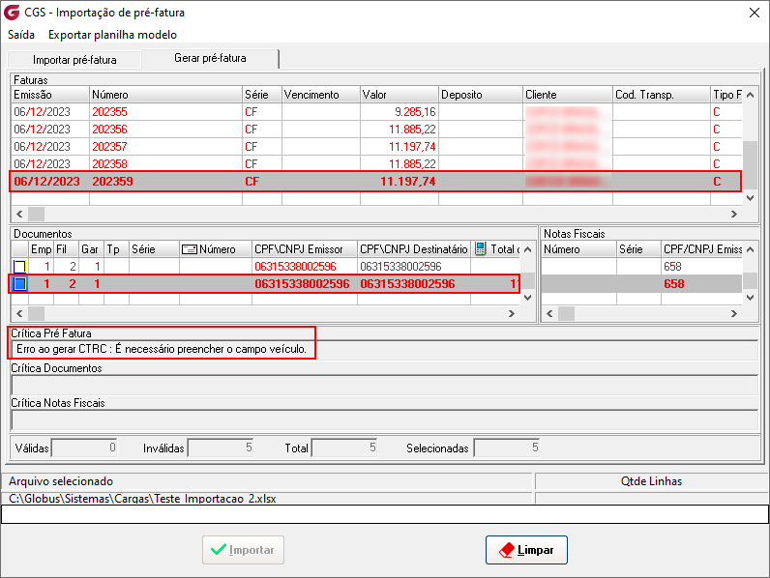Click right arrow of Documentos horizontal scrollbar
Screen dimensions: 770x578
click(x=511, y=313)
